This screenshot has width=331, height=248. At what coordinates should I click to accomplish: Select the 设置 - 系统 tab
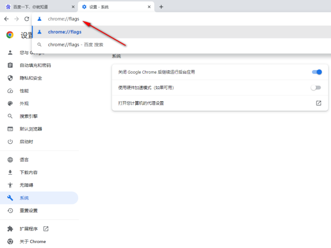116,7
